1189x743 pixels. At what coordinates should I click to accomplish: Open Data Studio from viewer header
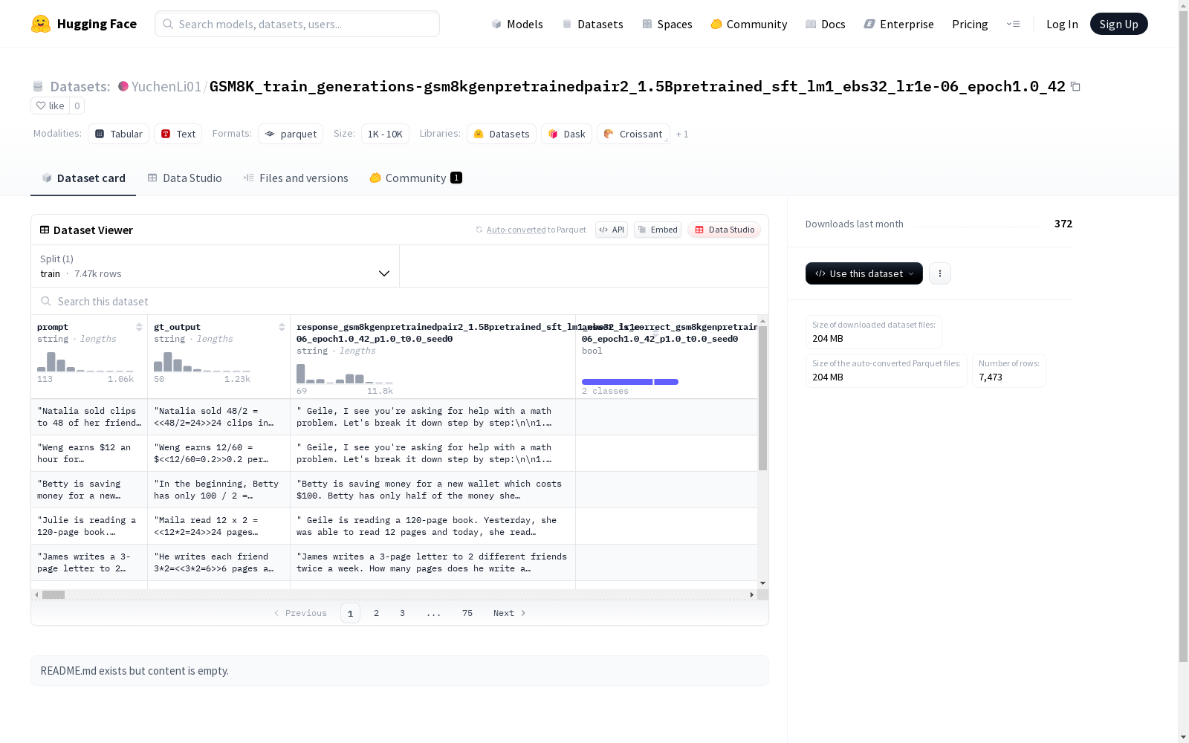pyautogui.click(x=724, y=230)
